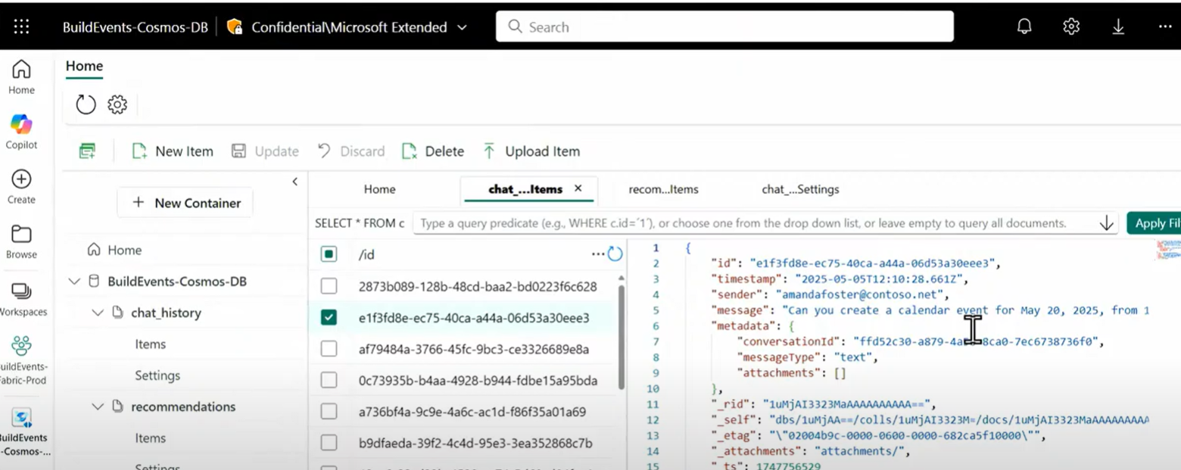Open Copilot from the left rail
Viewport: 1181px width, 470px height.
(x=21, y=132)
